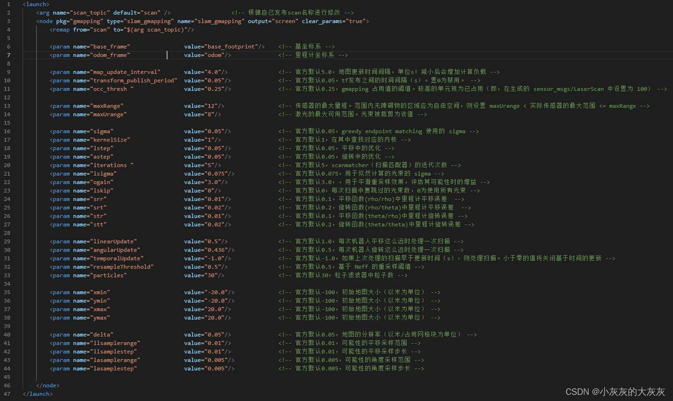Screen dimensions: 673x401
Task: Click the kernelSize param name
Action: click(x=111, y=140)
